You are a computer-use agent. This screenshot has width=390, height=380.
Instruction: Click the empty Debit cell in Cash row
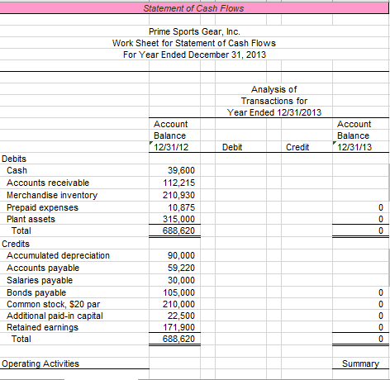(240, 170)
